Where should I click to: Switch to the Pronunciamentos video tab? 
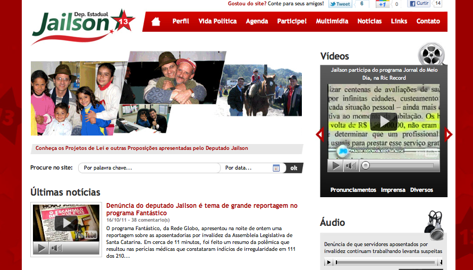click(x=353, y=190)
